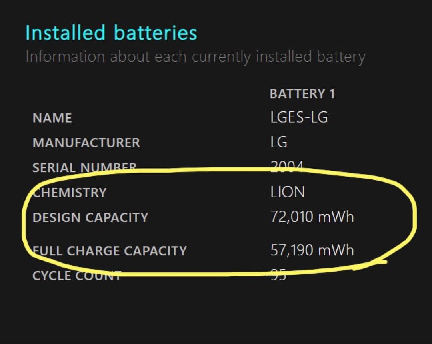
Task: Select the CHEMISTRY row label
Action: point(70,193)
